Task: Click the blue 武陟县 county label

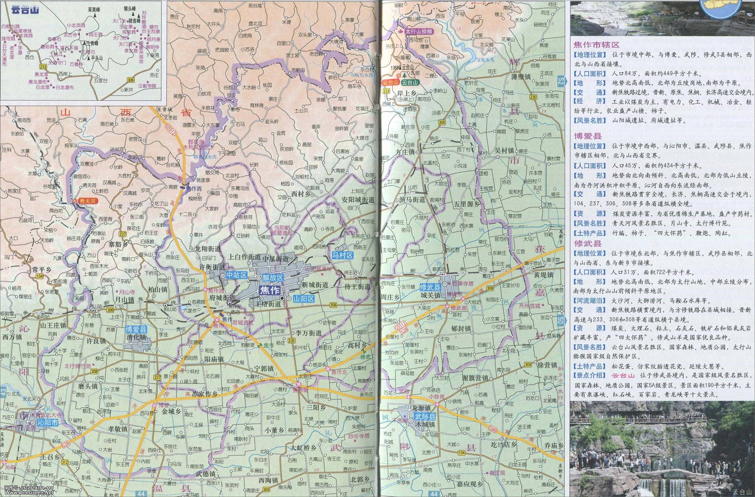Action: point(424,417)
